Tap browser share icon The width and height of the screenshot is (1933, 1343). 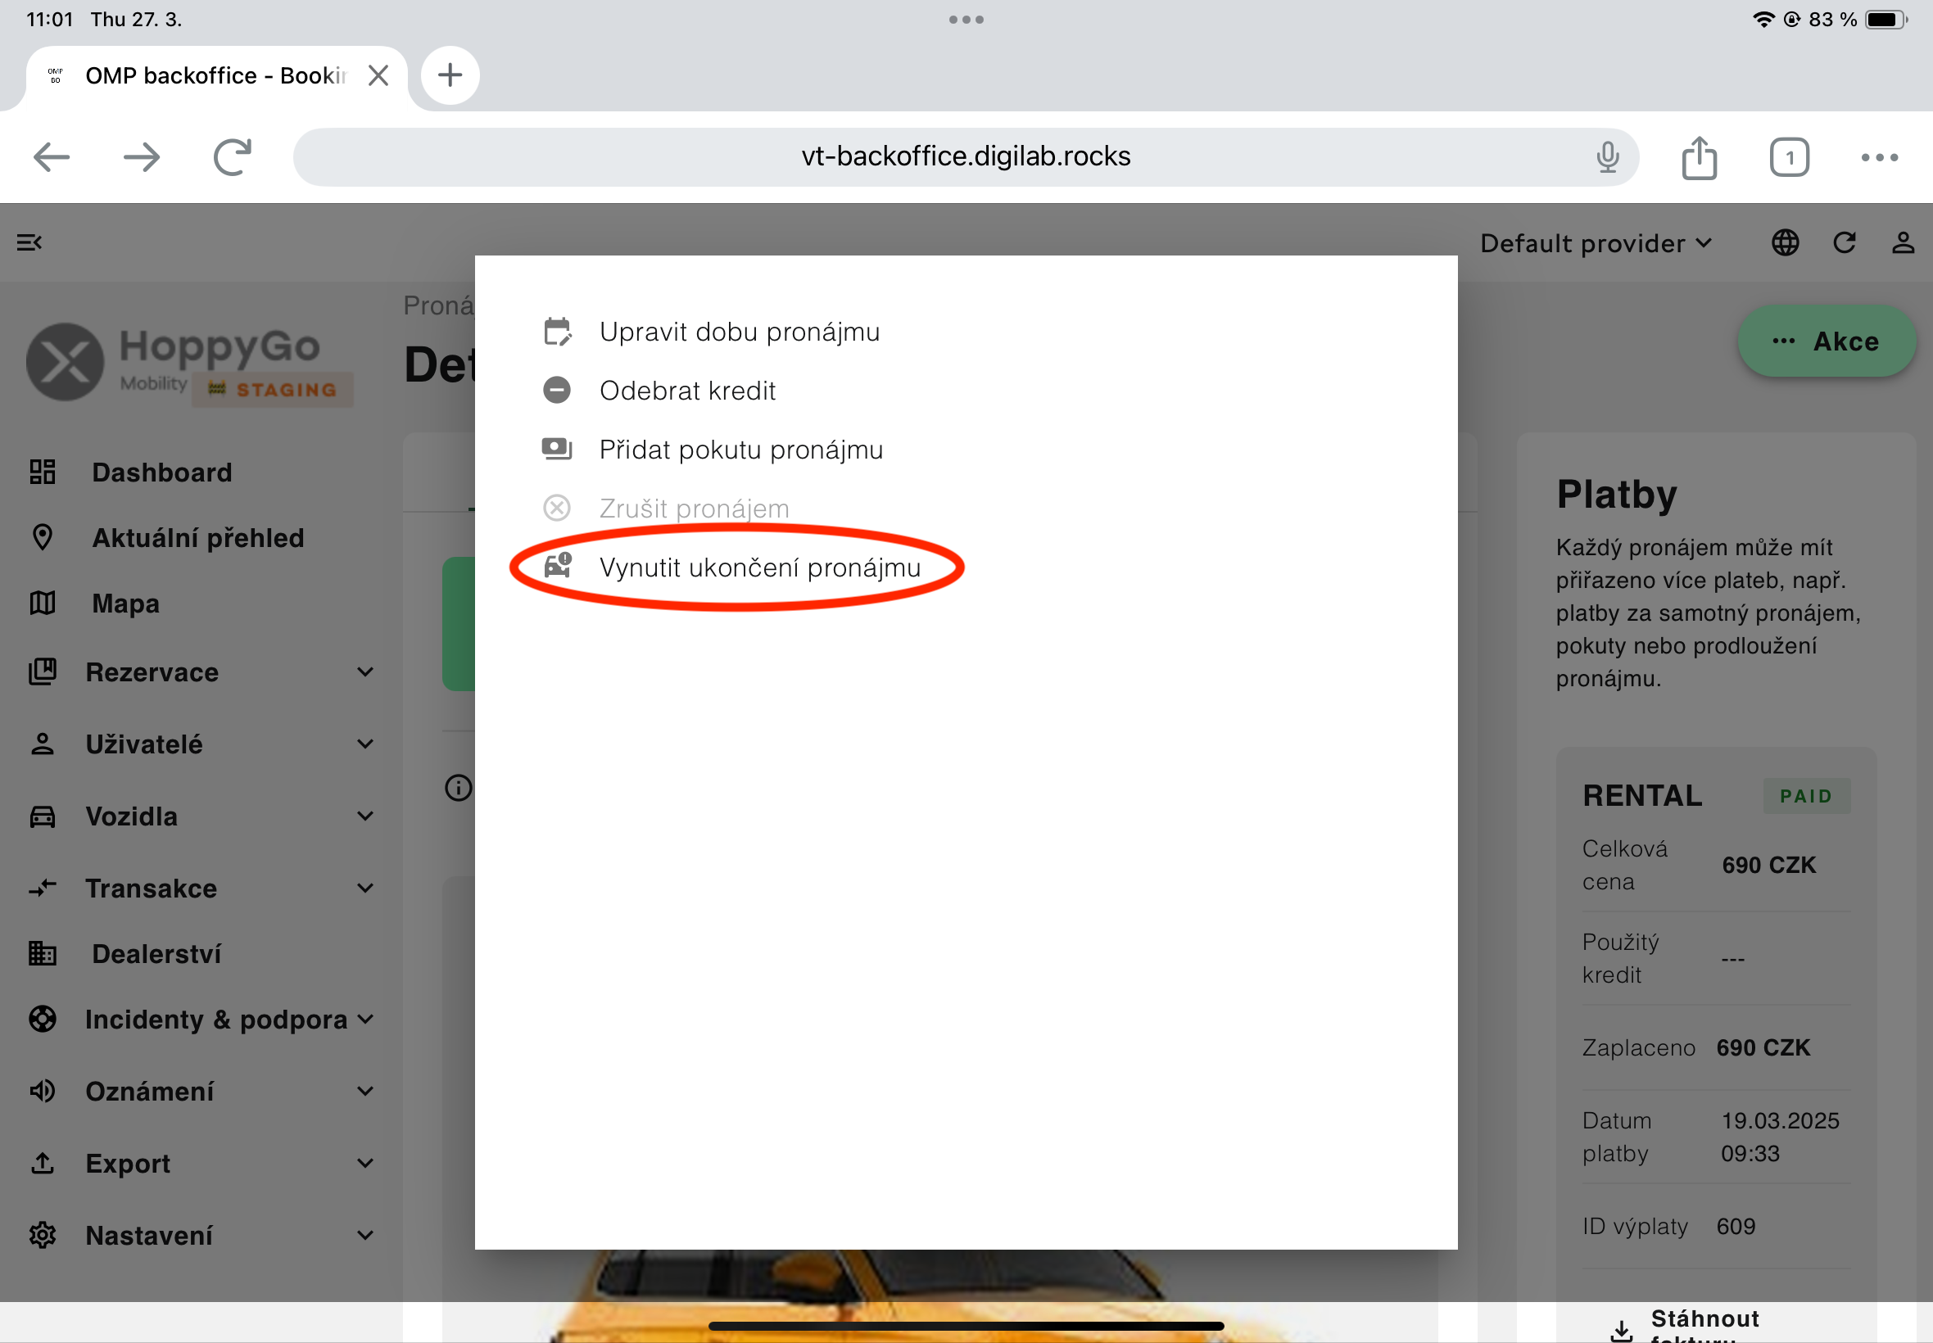(1699, 157)
